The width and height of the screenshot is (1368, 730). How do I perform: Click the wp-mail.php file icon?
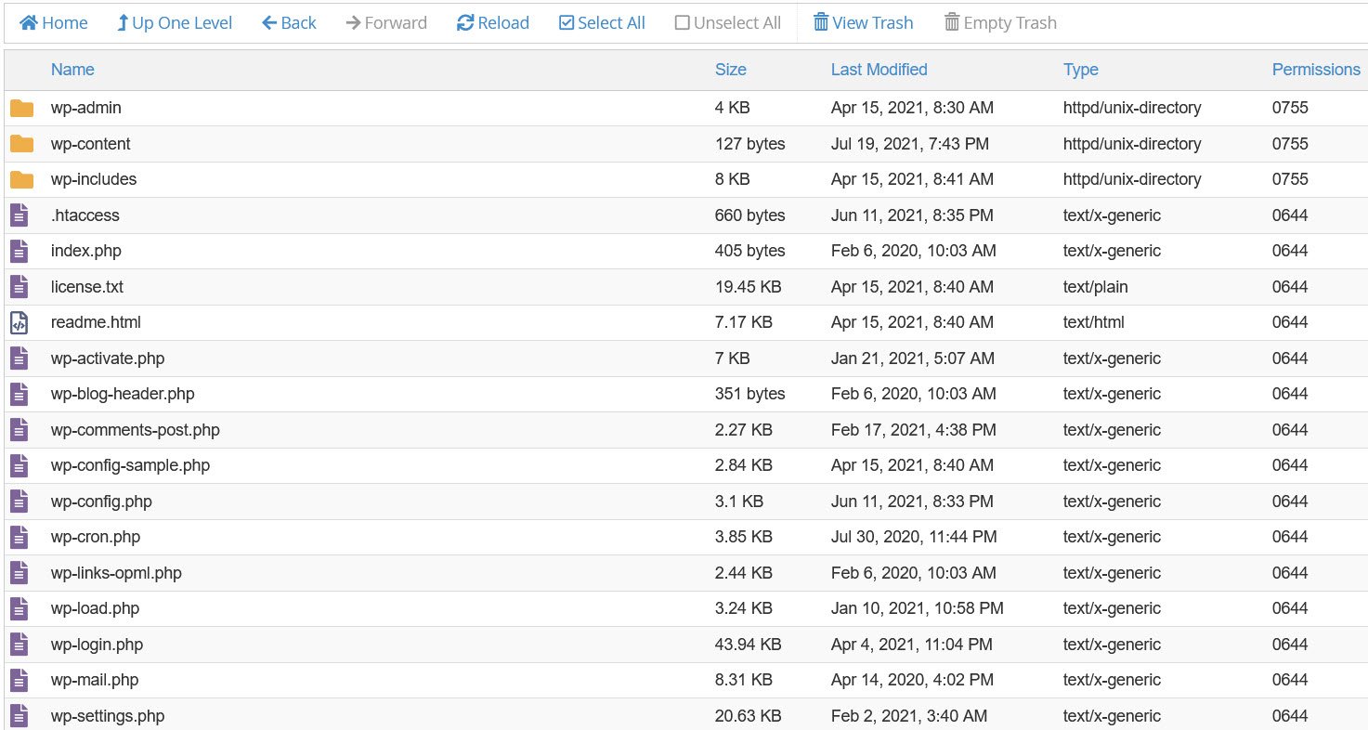20,680
